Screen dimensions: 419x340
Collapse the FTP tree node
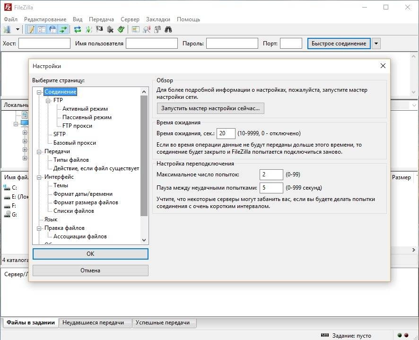click(x=48, y=101)
